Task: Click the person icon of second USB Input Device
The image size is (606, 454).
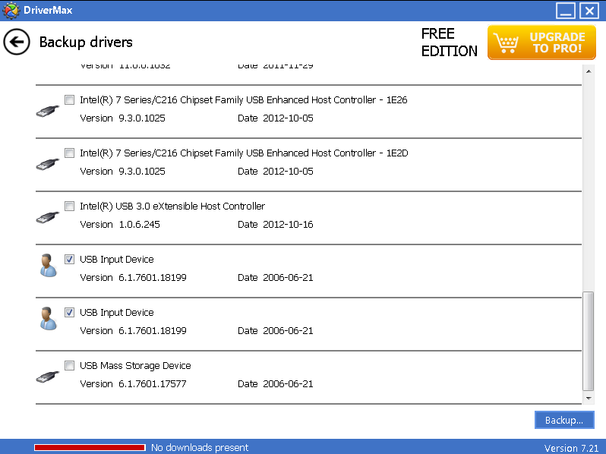Action: point(49,318)
